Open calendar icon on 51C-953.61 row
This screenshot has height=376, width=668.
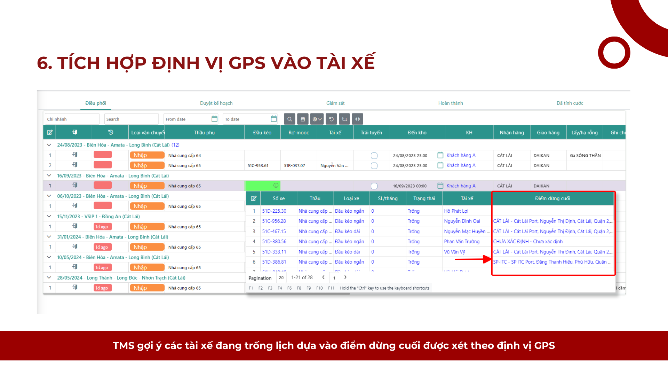[440, 165]
